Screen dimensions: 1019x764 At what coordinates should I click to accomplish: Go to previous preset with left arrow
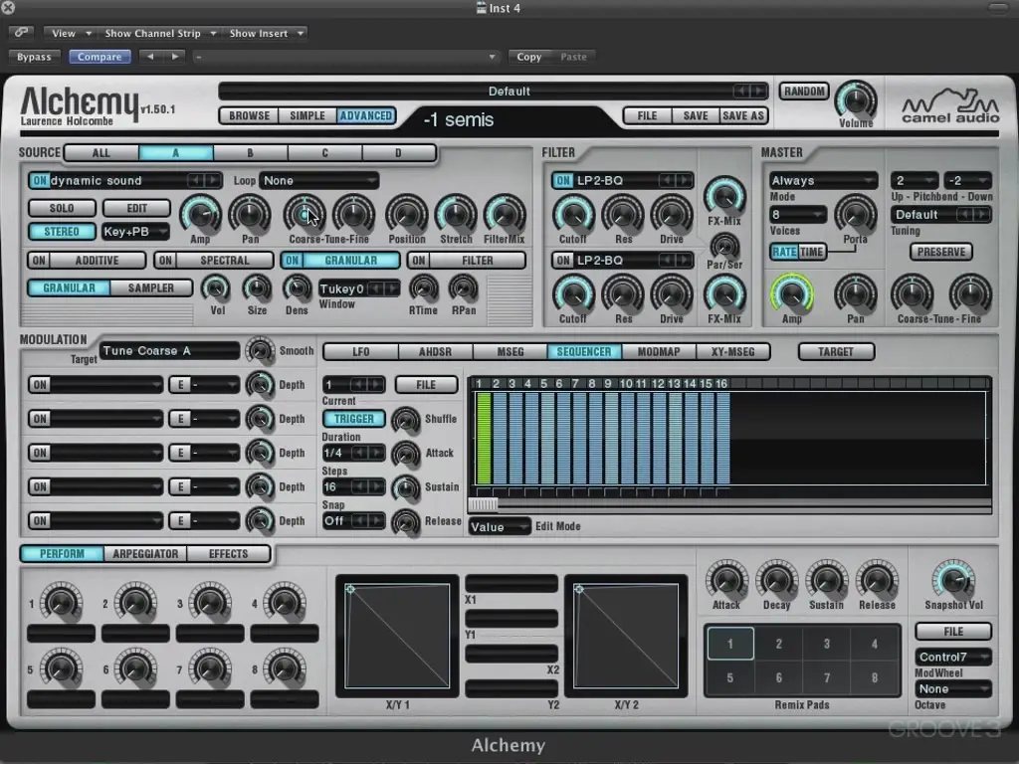coord(150,57)
